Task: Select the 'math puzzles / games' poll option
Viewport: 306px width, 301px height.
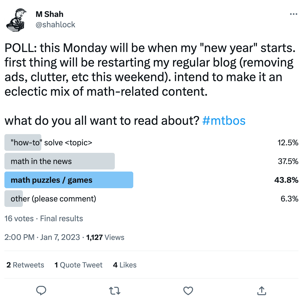Action: pos(69,180)
